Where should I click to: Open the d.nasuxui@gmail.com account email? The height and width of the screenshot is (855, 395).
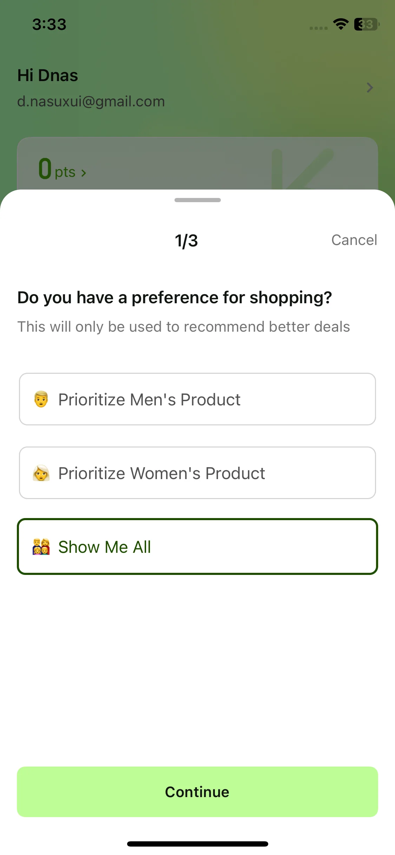tap(91, 101)
